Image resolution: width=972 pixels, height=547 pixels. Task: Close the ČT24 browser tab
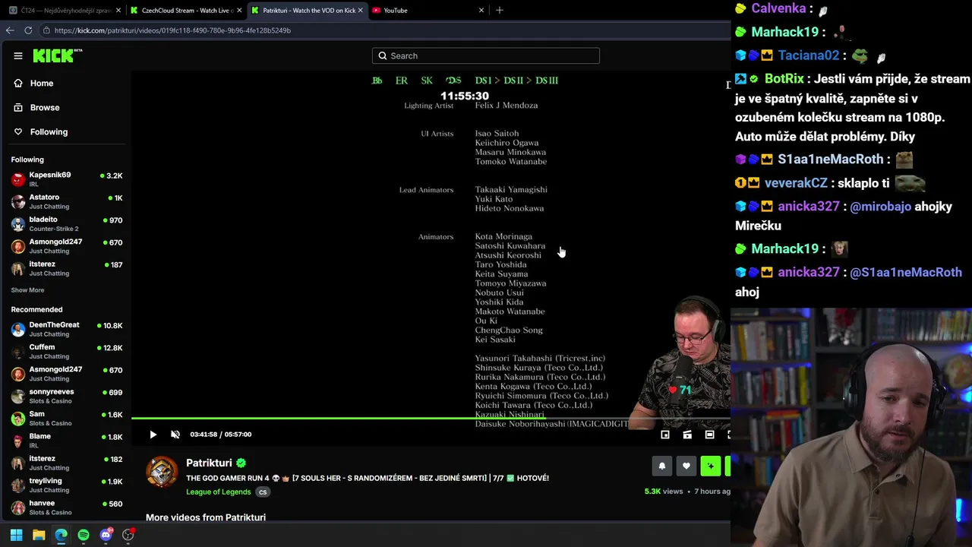[x=118, y=11]
